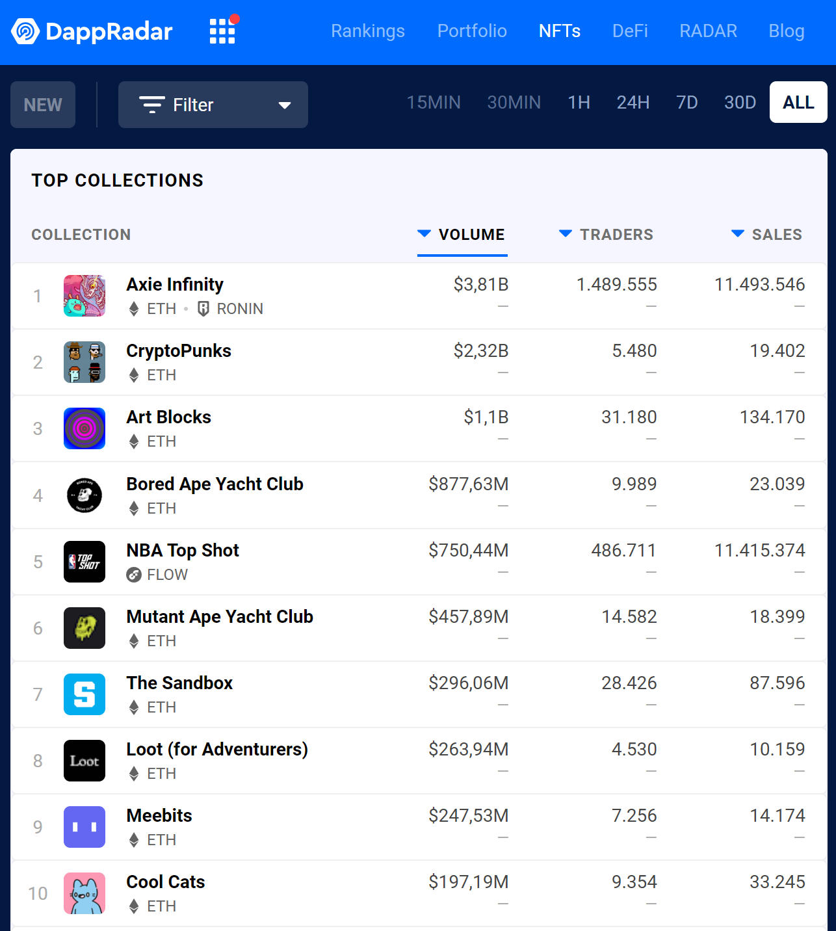Image resolution: width=836 pixels, height=931 pixels.
Task: Click the Cool Cats collection icon
Action: (85, 893)
